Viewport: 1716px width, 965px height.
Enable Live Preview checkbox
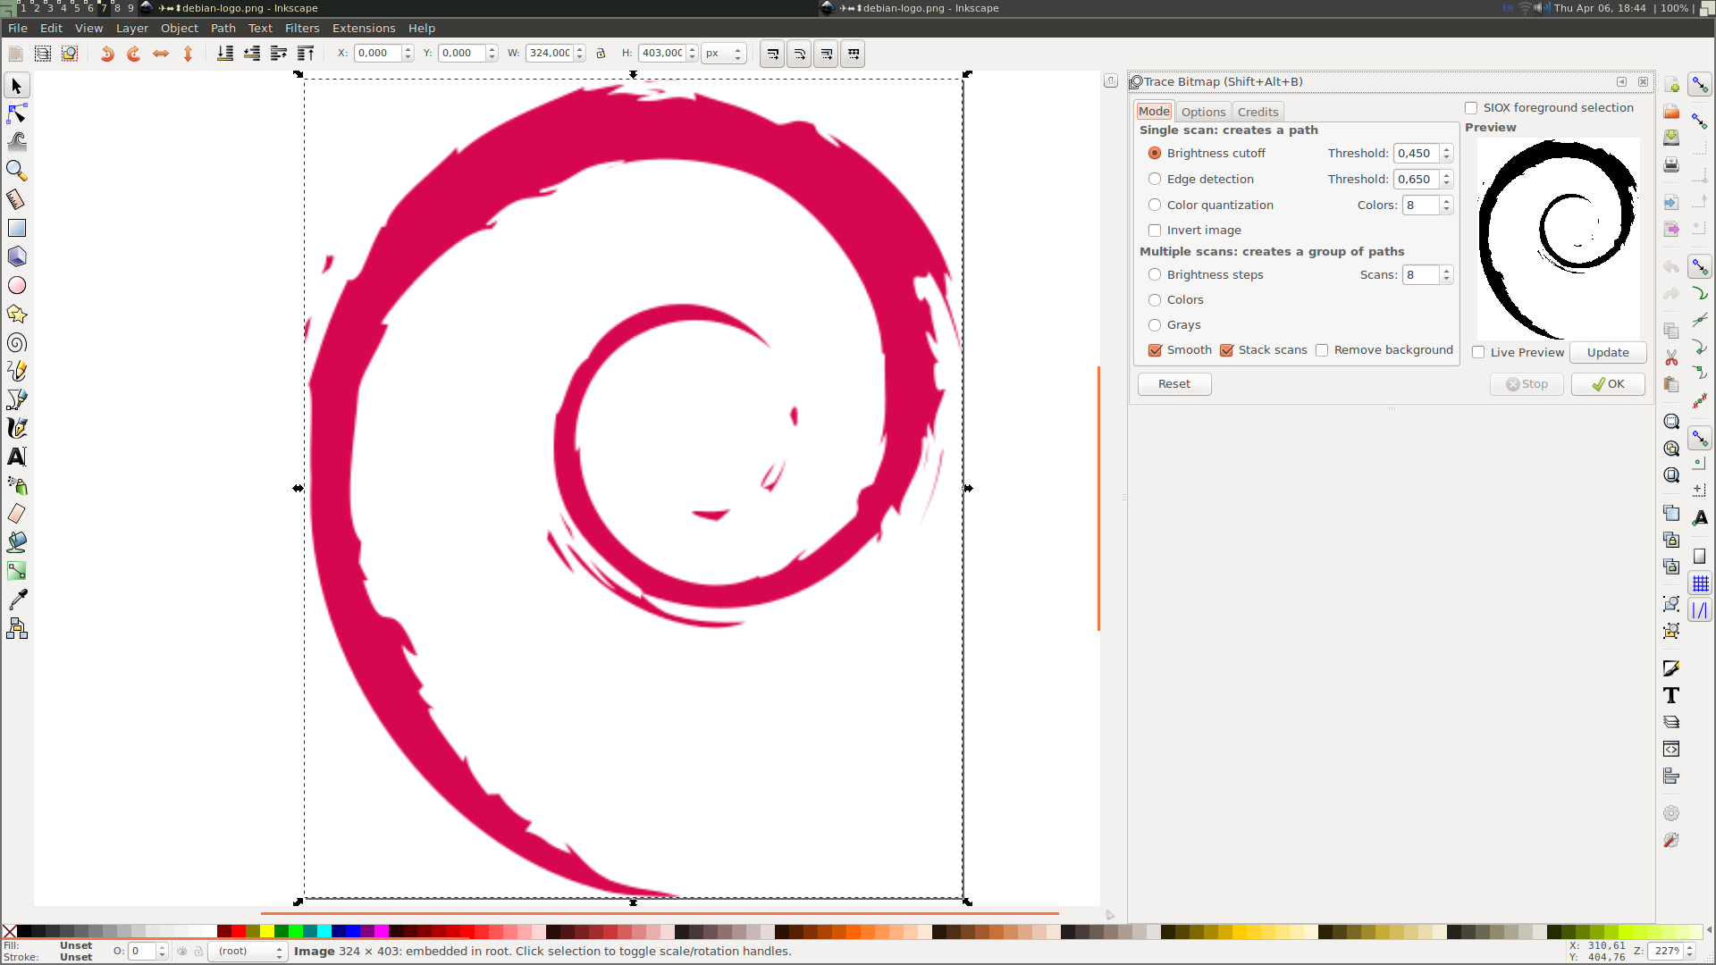pos(1478,353)
